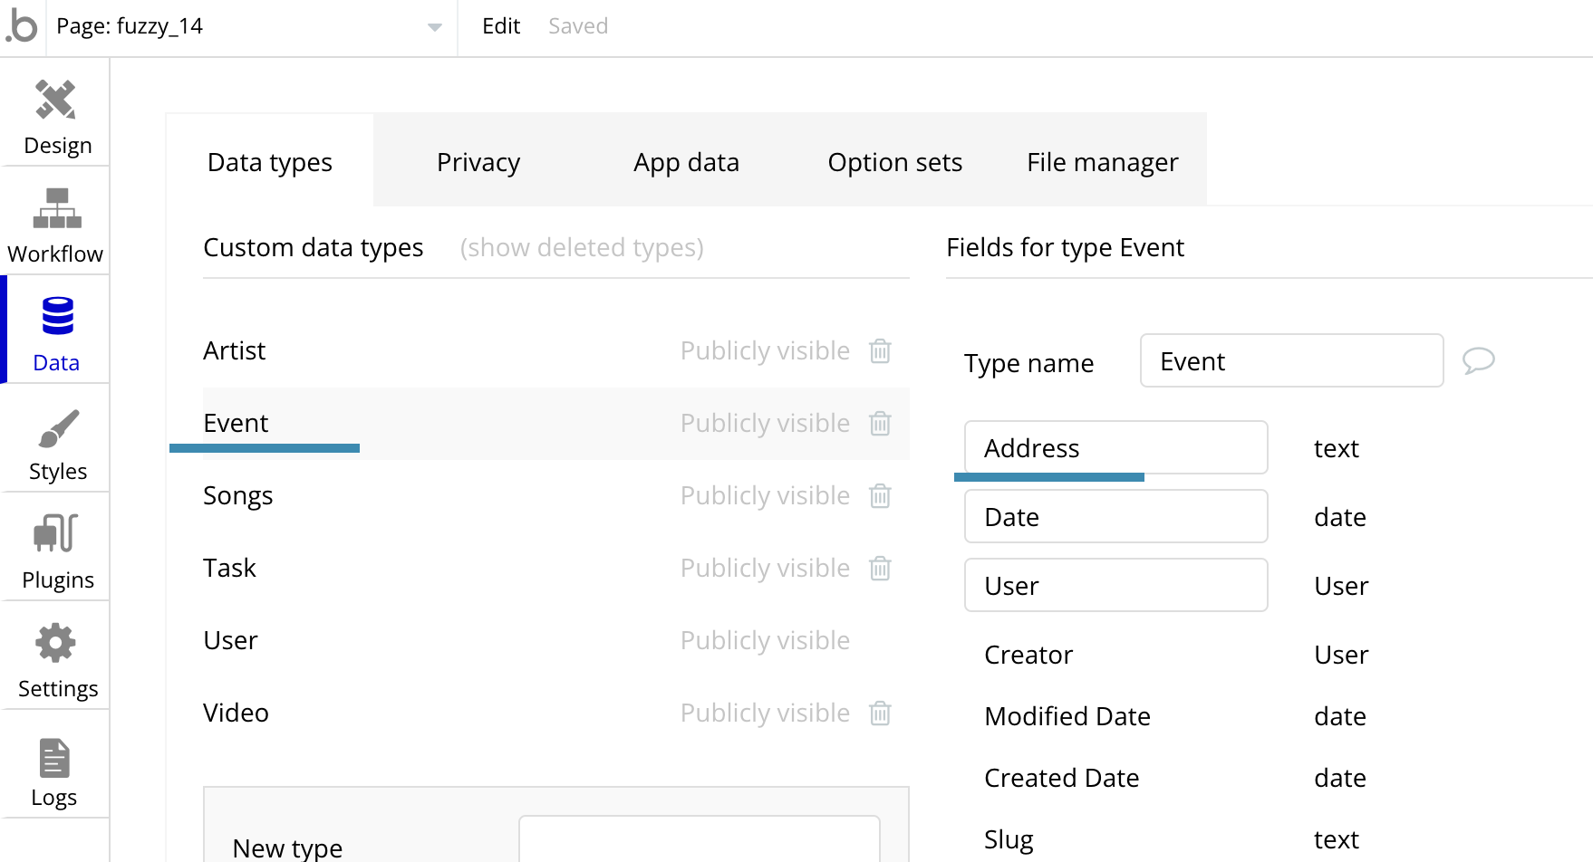This screenshot has height=862, width=1593.
Task: Switch to the Option sets tab
Action: click(x=894, y=162)
